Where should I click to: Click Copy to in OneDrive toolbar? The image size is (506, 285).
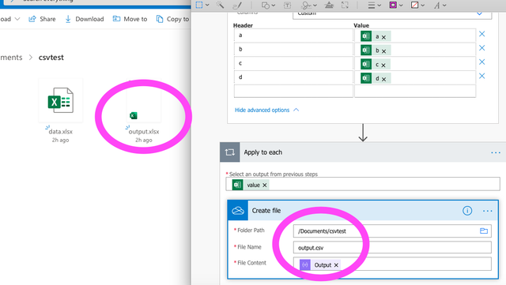pos(173,19)
